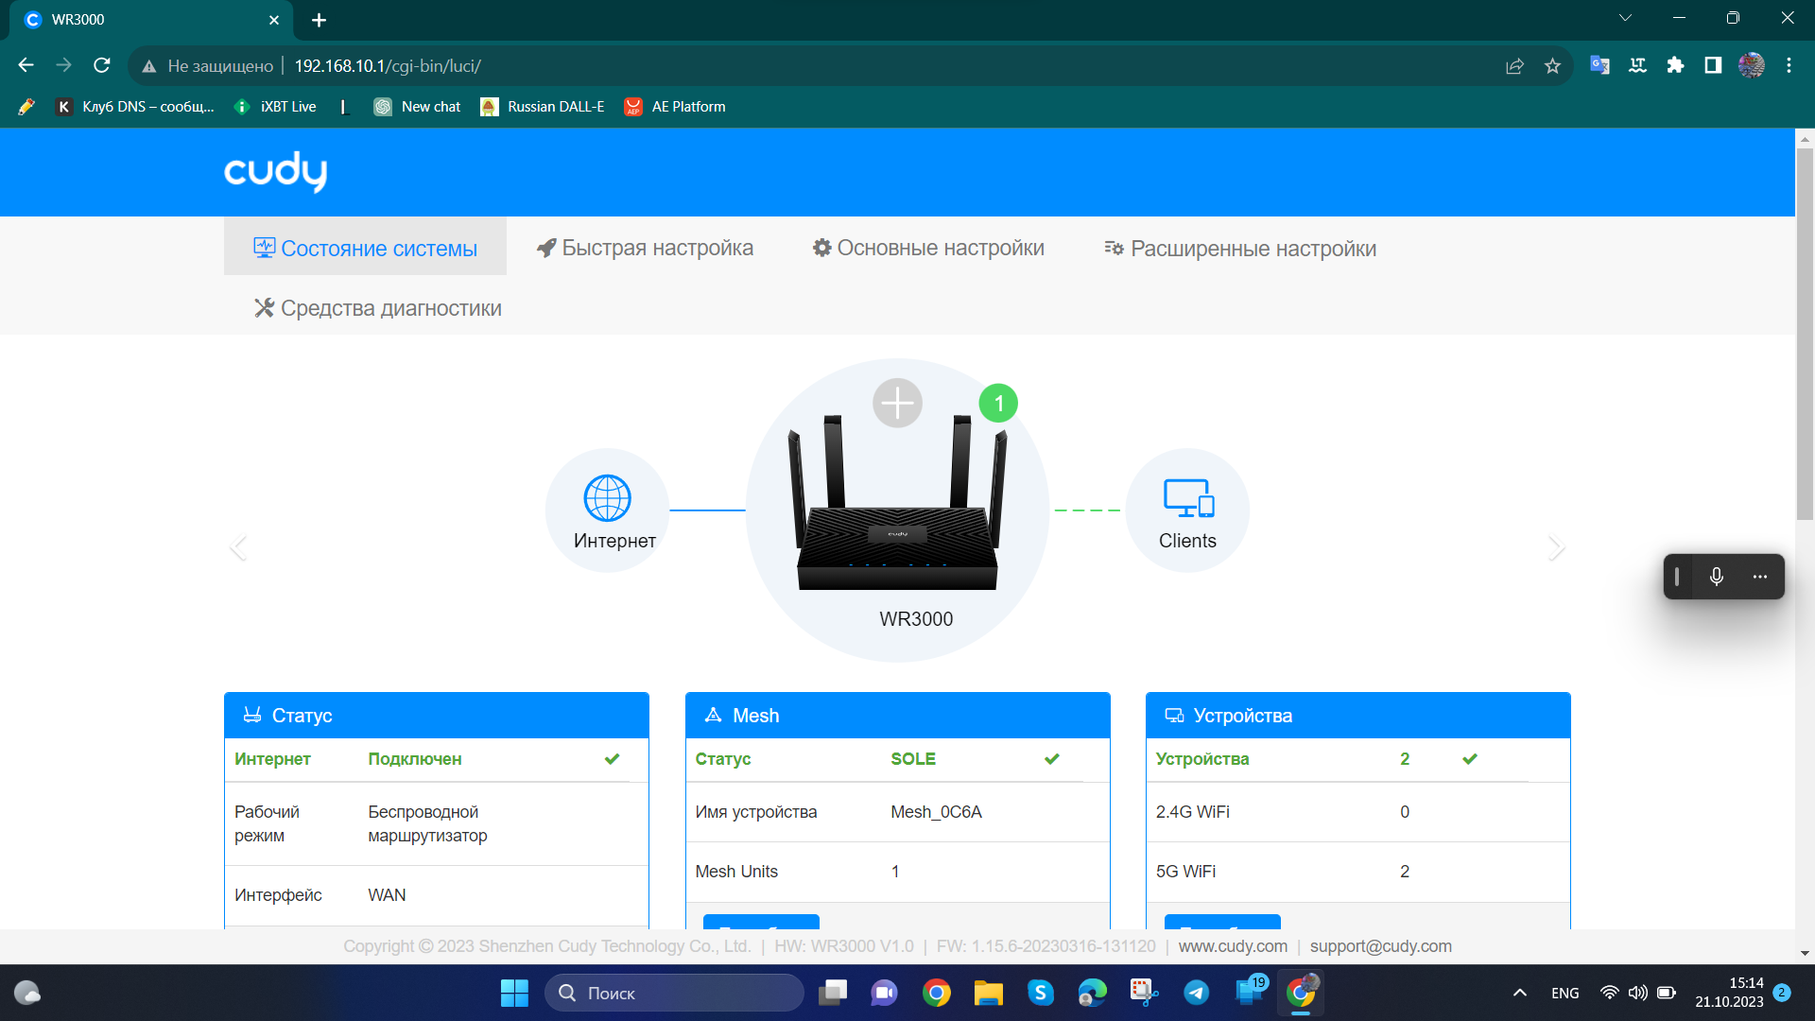
Task: Click the right carousel arrow
Action: (x=1556, y=547)
